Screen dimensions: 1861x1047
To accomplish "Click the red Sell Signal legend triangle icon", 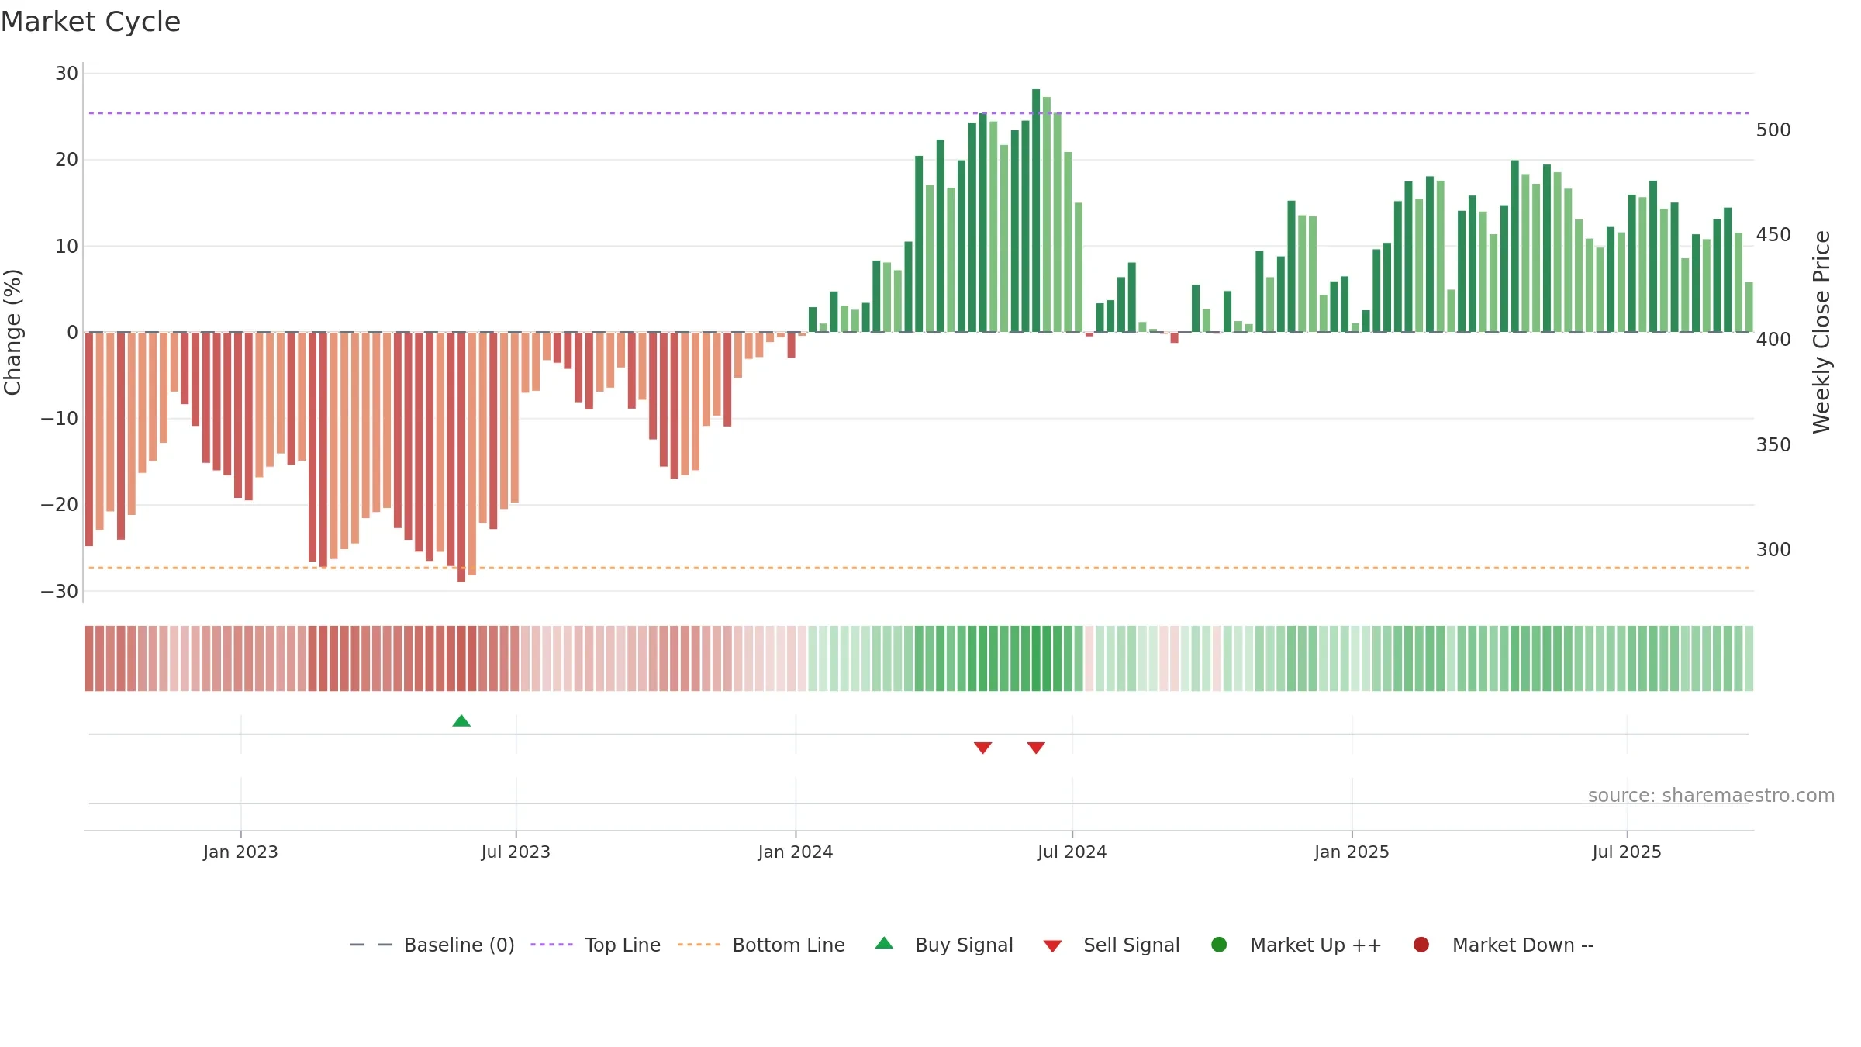I will click(1052, 946).
